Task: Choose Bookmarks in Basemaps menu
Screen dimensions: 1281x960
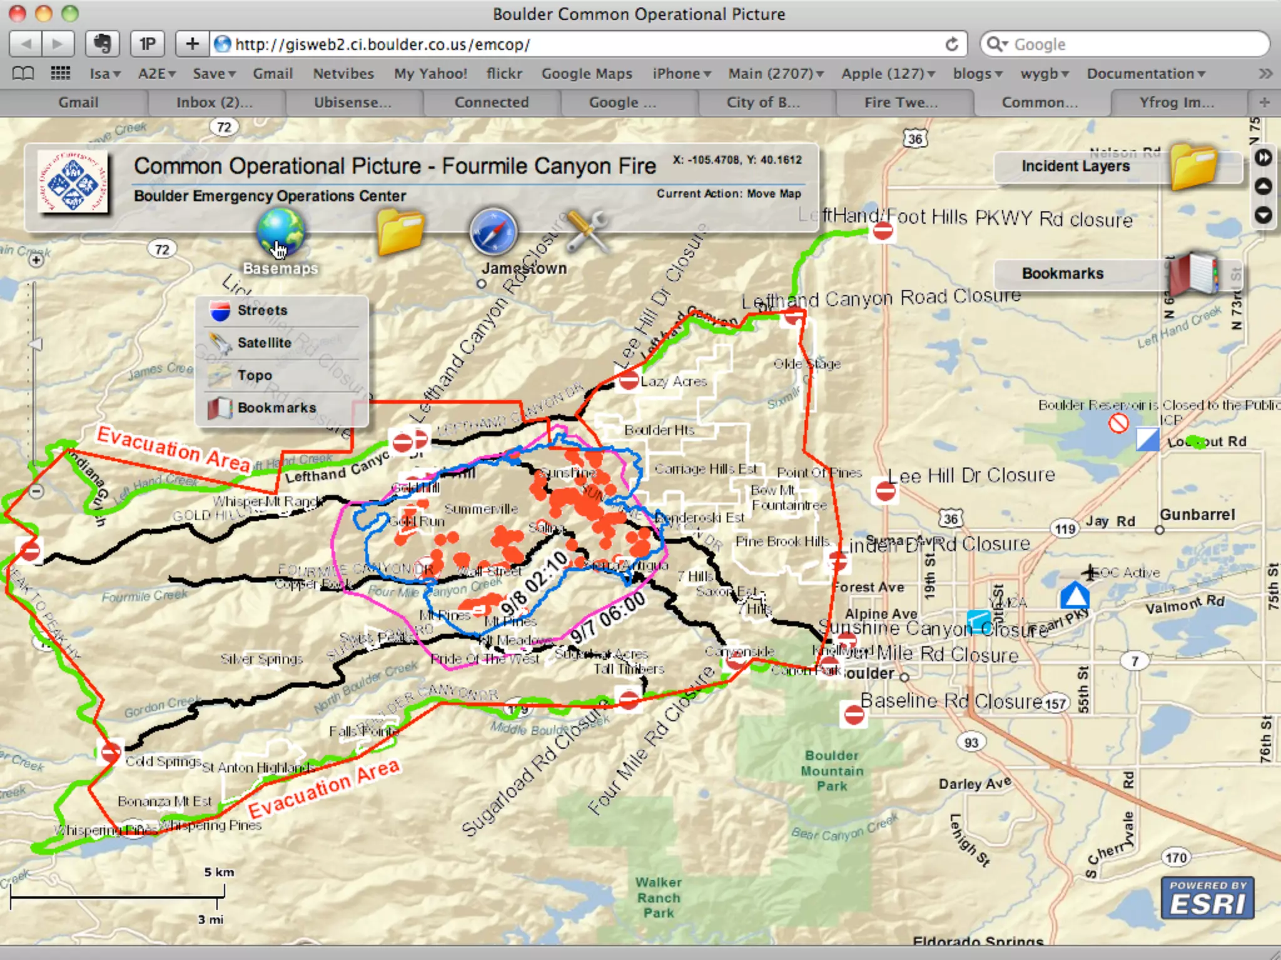Action: point(276,408)
